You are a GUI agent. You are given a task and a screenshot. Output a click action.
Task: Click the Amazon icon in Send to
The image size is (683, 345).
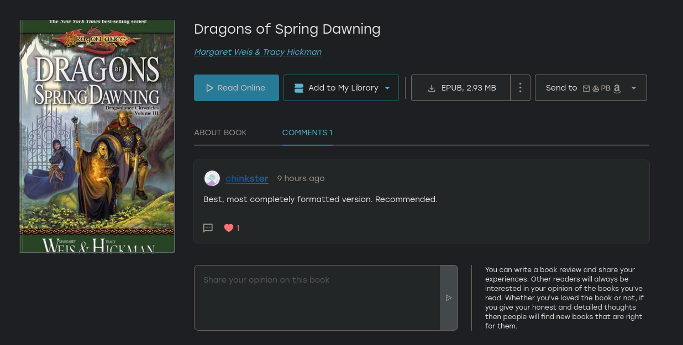[x=617, y=88]
